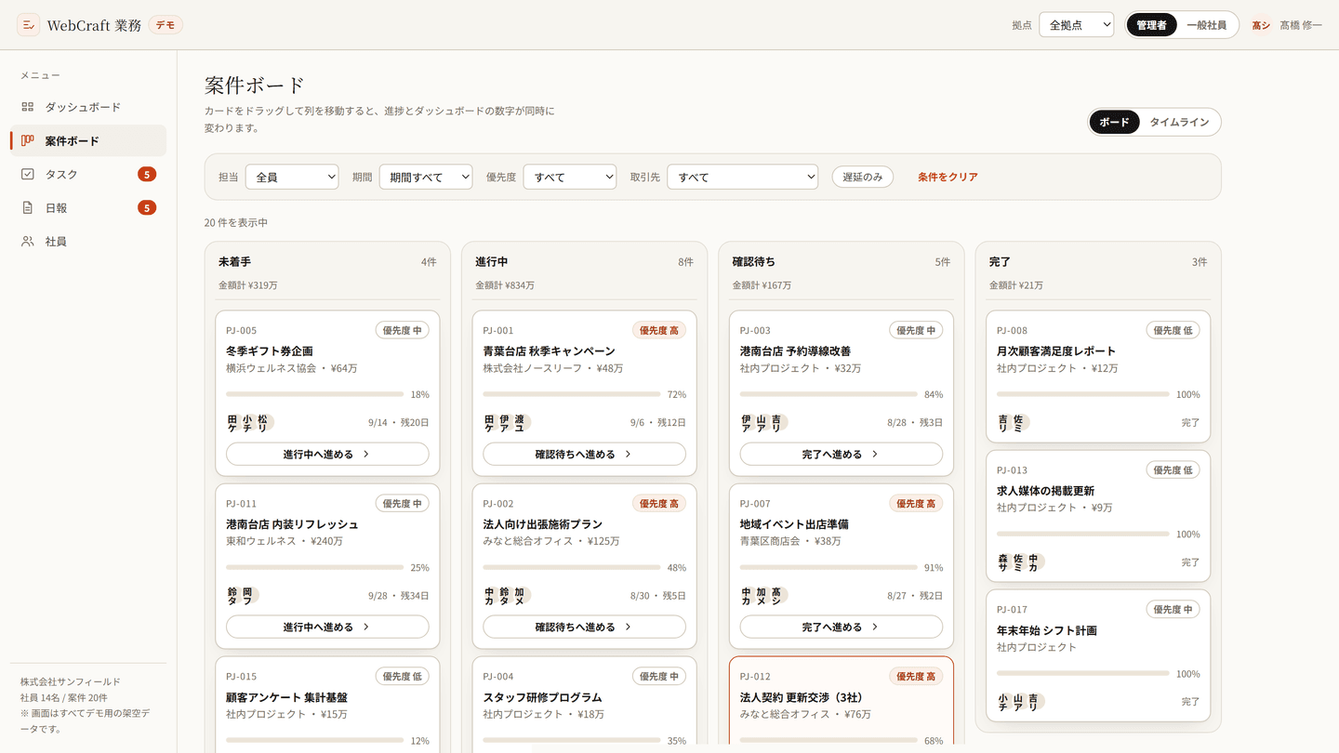Go to 社員 menu item
This screenshot has height=753, width=1339.
click(x=88, y=241)
